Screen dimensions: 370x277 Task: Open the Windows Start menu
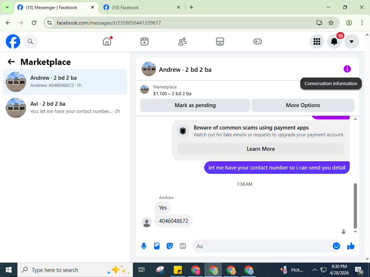[9, 270]
